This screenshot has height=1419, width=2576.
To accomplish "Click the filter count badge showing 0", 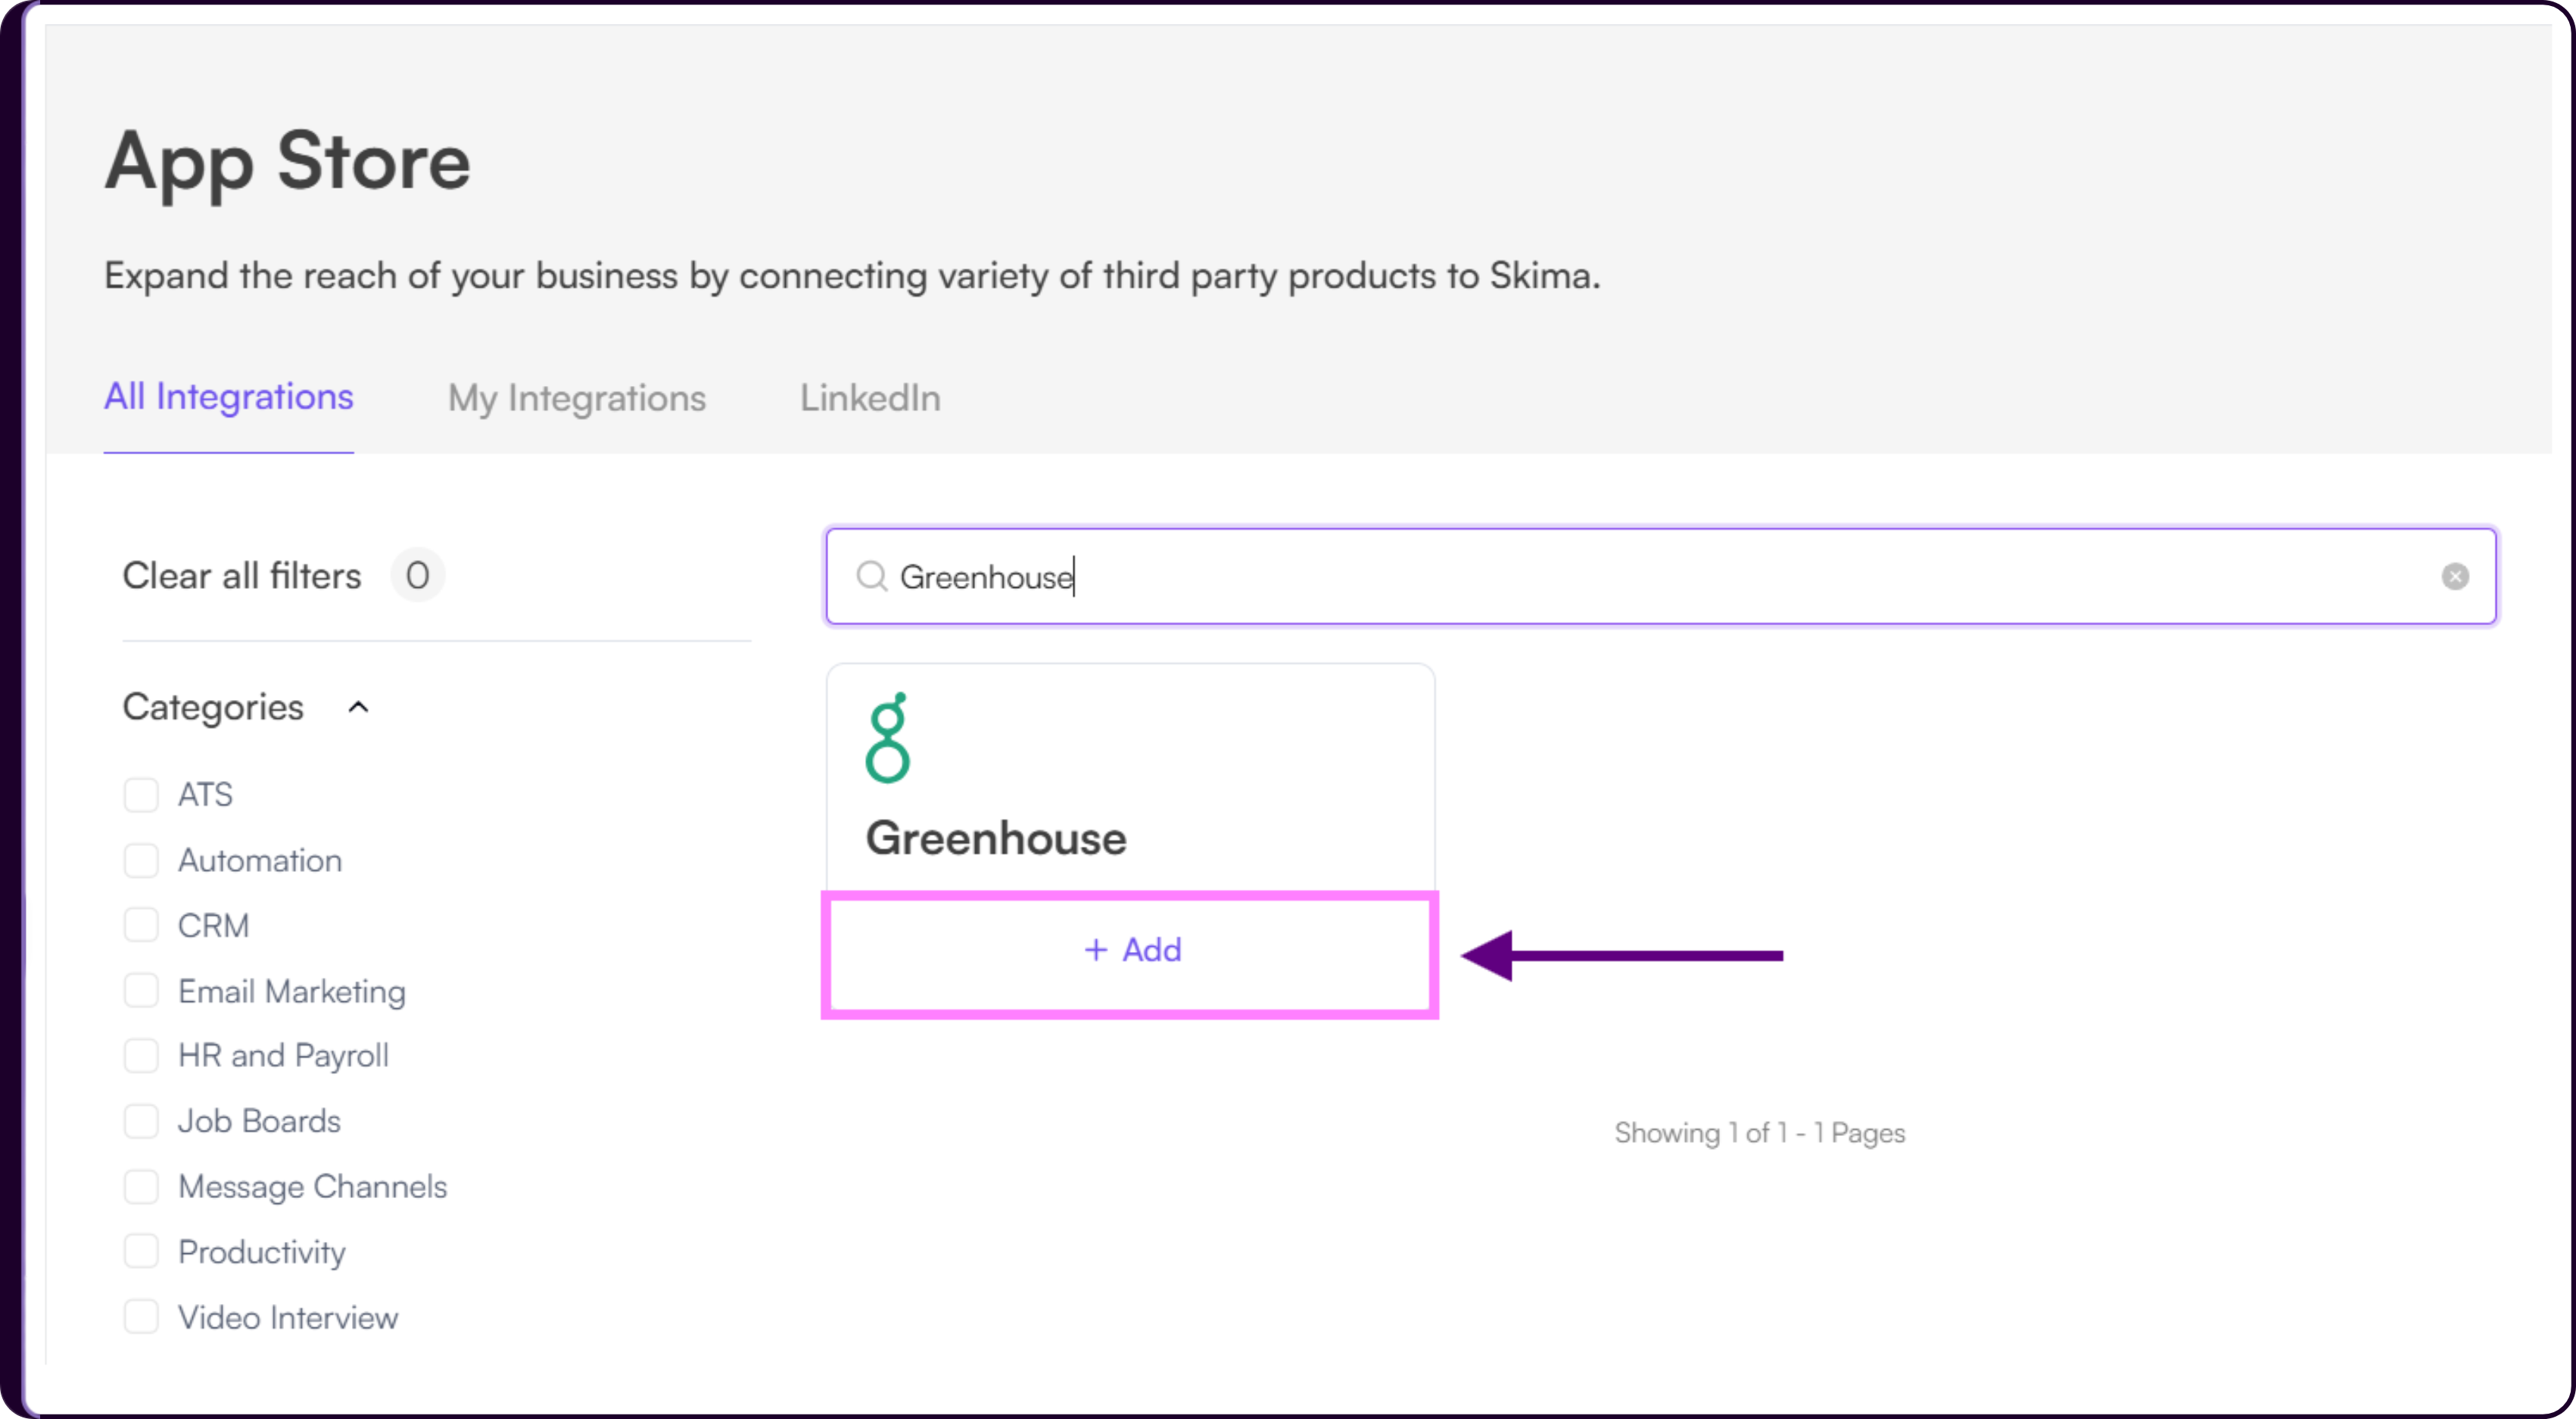I will tap(417, 576).
